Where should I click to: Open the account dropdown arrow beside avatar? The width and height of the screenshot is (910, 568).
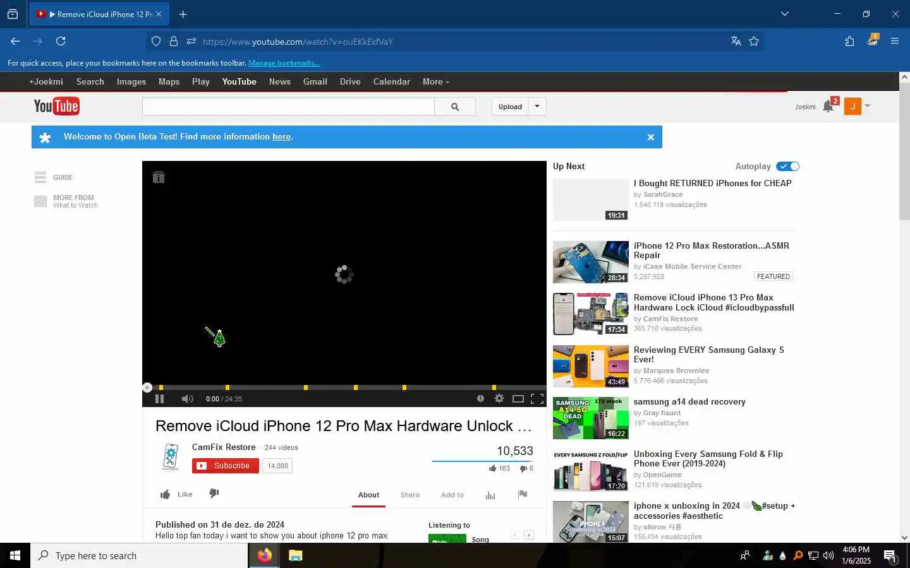[x=868, y=106]
